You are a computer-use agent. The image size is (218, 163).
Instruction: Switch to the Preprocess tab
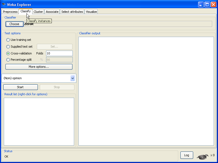point(10,12)
